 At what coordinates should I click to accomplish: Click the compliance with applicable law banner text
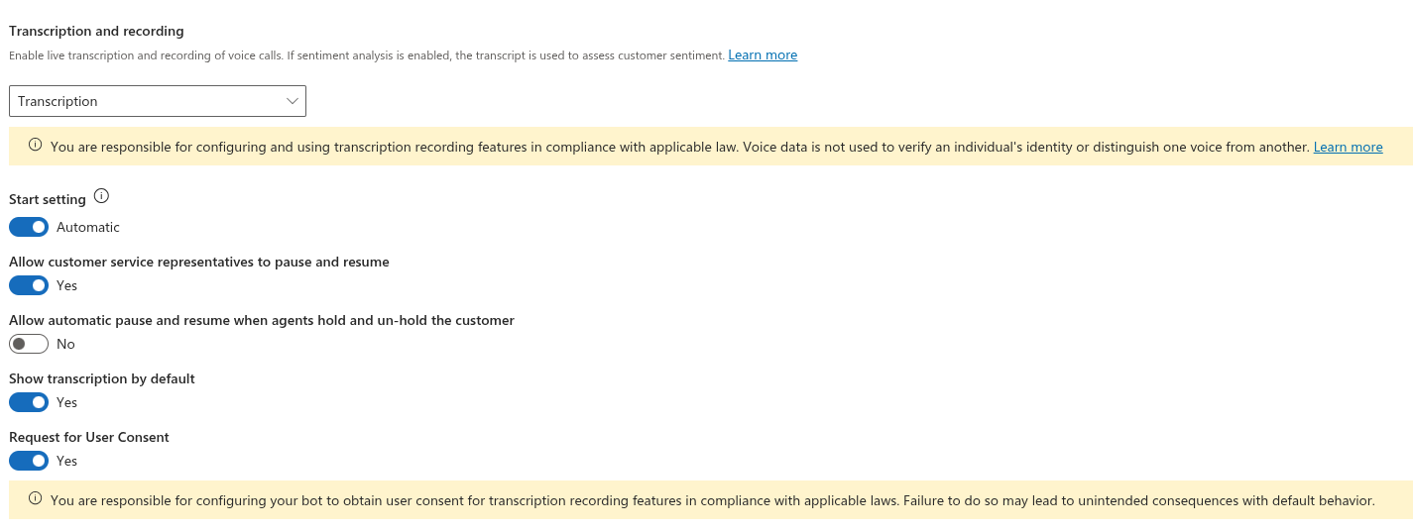(x=680, y=147)
